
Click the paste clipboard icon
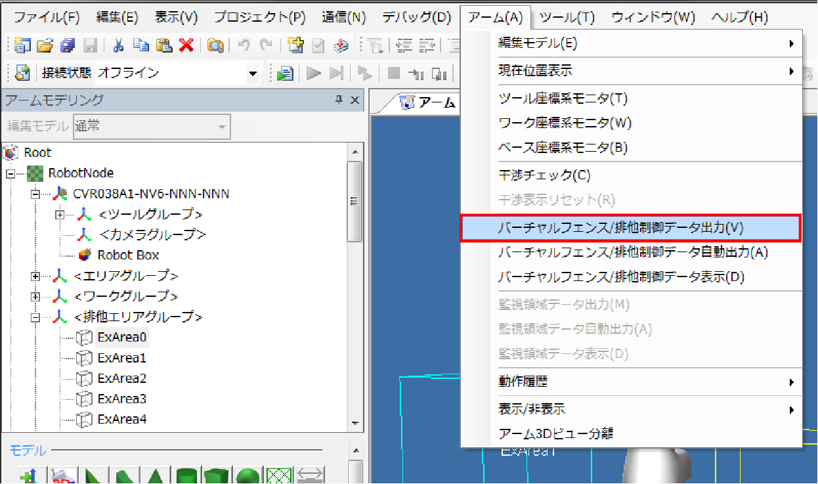(x=164, y=45)
